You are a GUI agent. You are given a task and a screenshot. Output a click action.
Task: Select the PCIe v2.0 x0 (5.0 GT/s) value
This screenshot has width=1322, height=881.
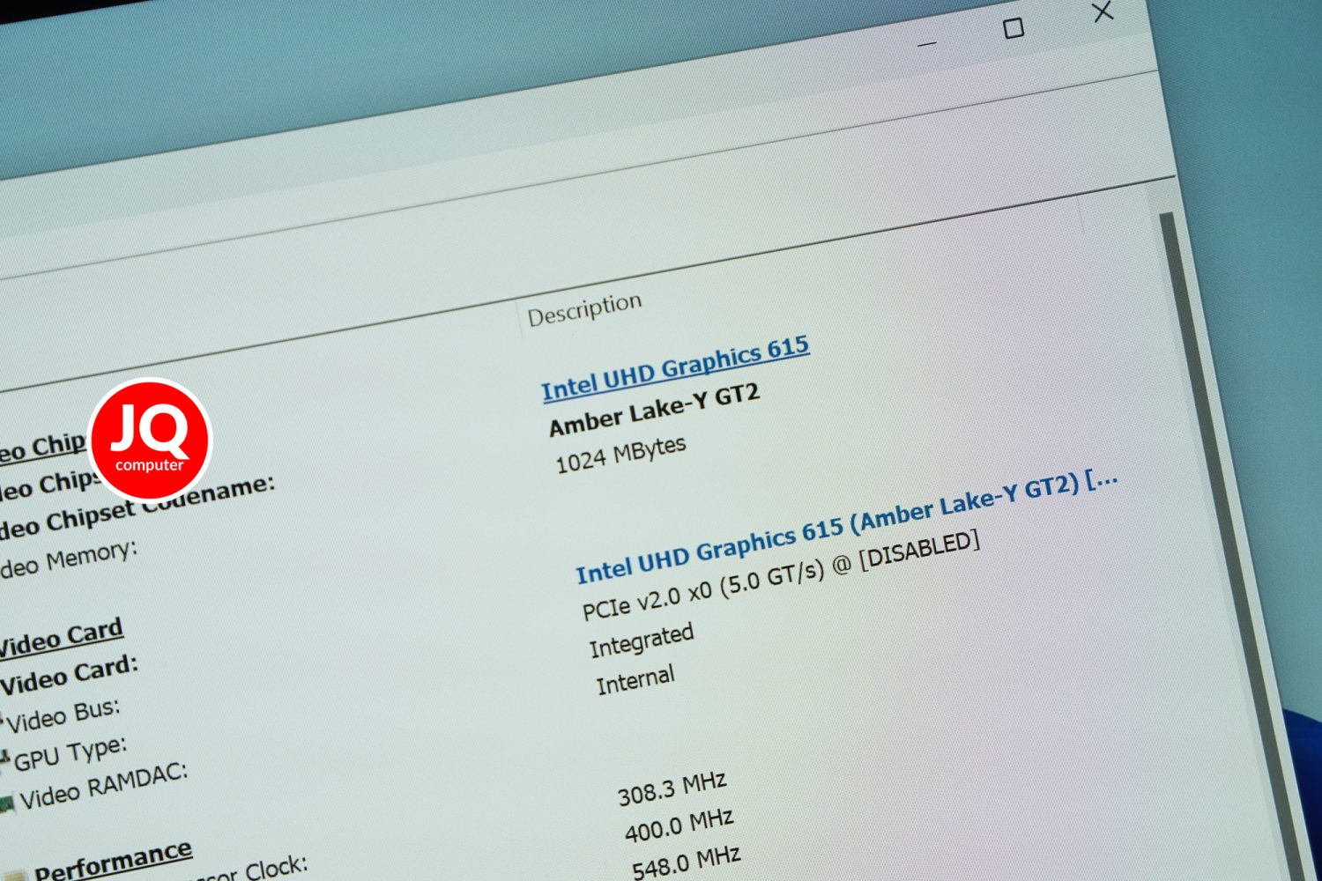779,575
